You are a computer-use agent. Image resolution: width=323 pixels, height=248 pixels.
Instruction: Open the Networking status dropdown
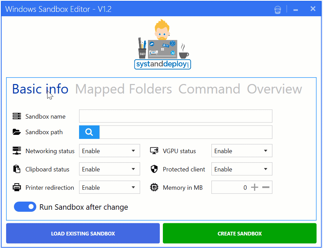pos(109,150)
